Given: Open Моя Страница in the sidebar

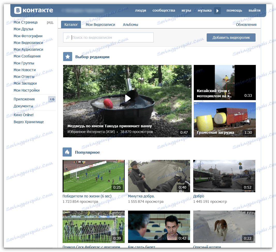Looking at the screenshot, I should [x=26, y=22].
